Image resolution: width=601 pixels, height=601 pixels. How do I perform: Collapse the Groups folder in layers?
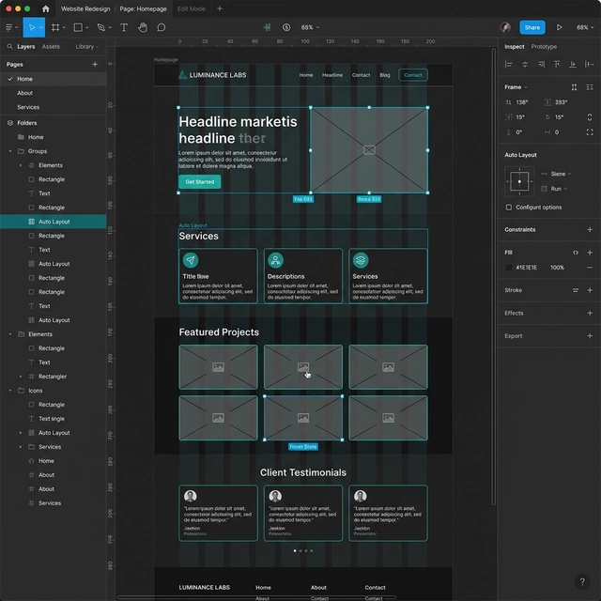point(10,151)
